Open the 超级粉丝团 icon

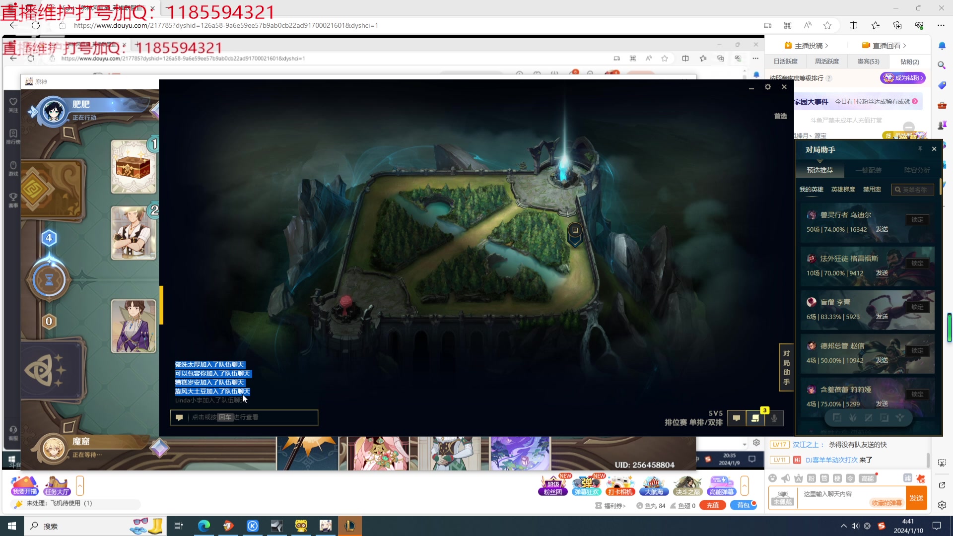pos(553,485)
